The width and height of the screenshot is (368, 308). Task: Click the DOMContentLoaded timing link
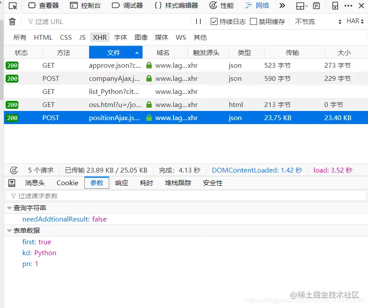tap(257, 170)
